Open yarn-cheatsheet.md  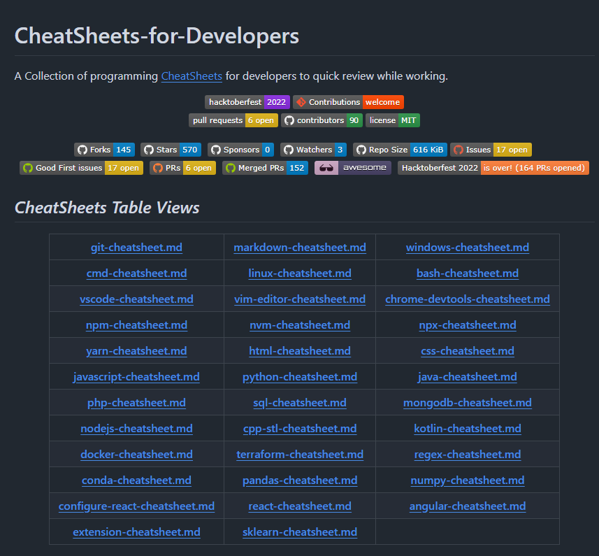coord(136,351)
